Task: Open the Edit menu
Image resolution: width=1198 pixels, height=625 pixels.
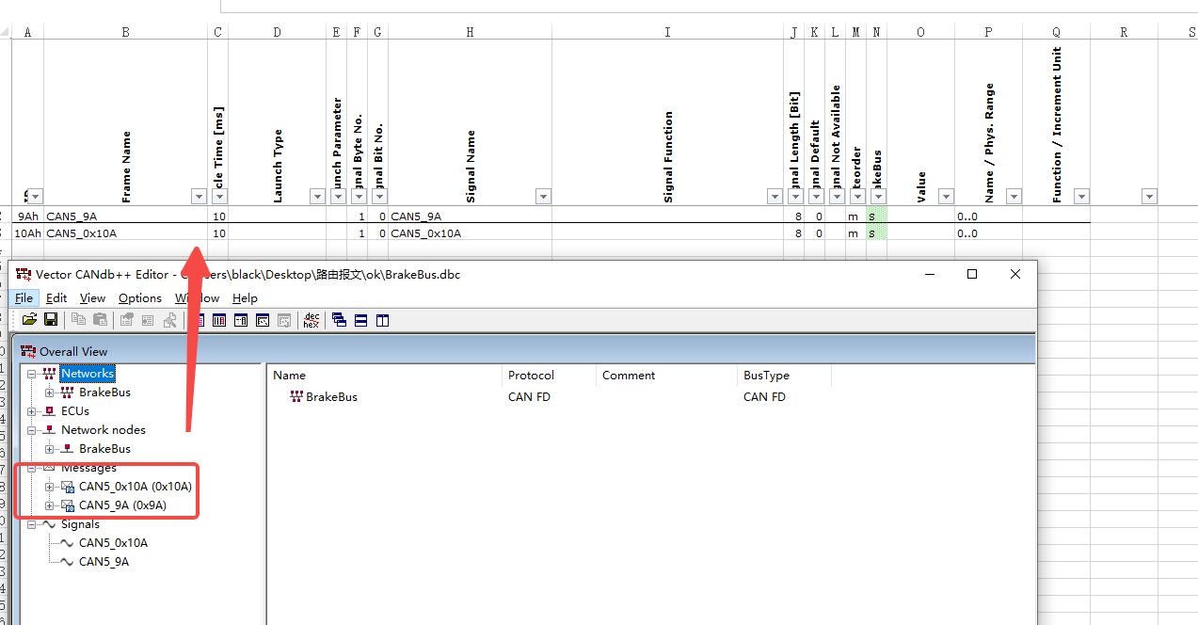Action: pyautogui.click(x=56, y=297)
